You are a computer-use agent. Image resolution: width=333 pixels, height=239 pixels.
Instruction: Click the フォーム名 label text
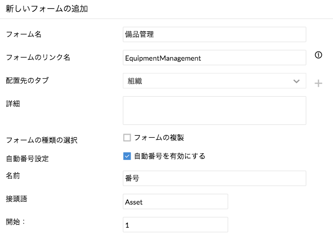pos(23,34)
